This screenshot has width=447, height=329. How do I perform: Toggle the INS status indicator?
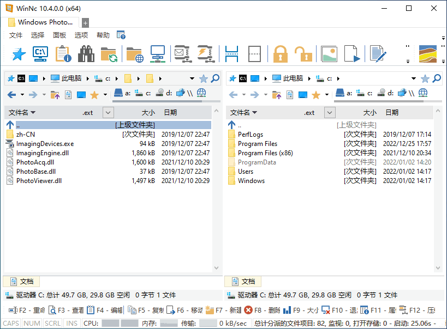pos(71,324)
